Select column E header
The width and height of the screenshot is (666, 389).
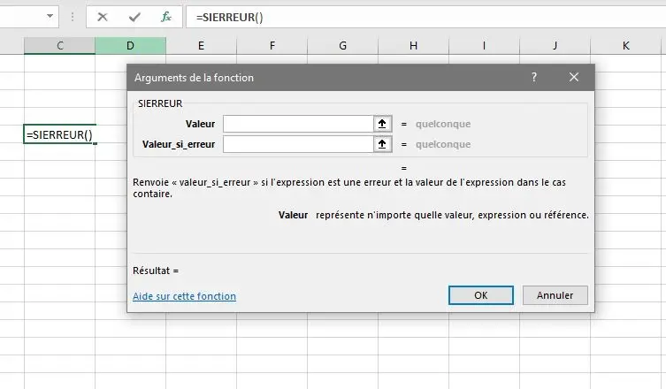(201, 45)
